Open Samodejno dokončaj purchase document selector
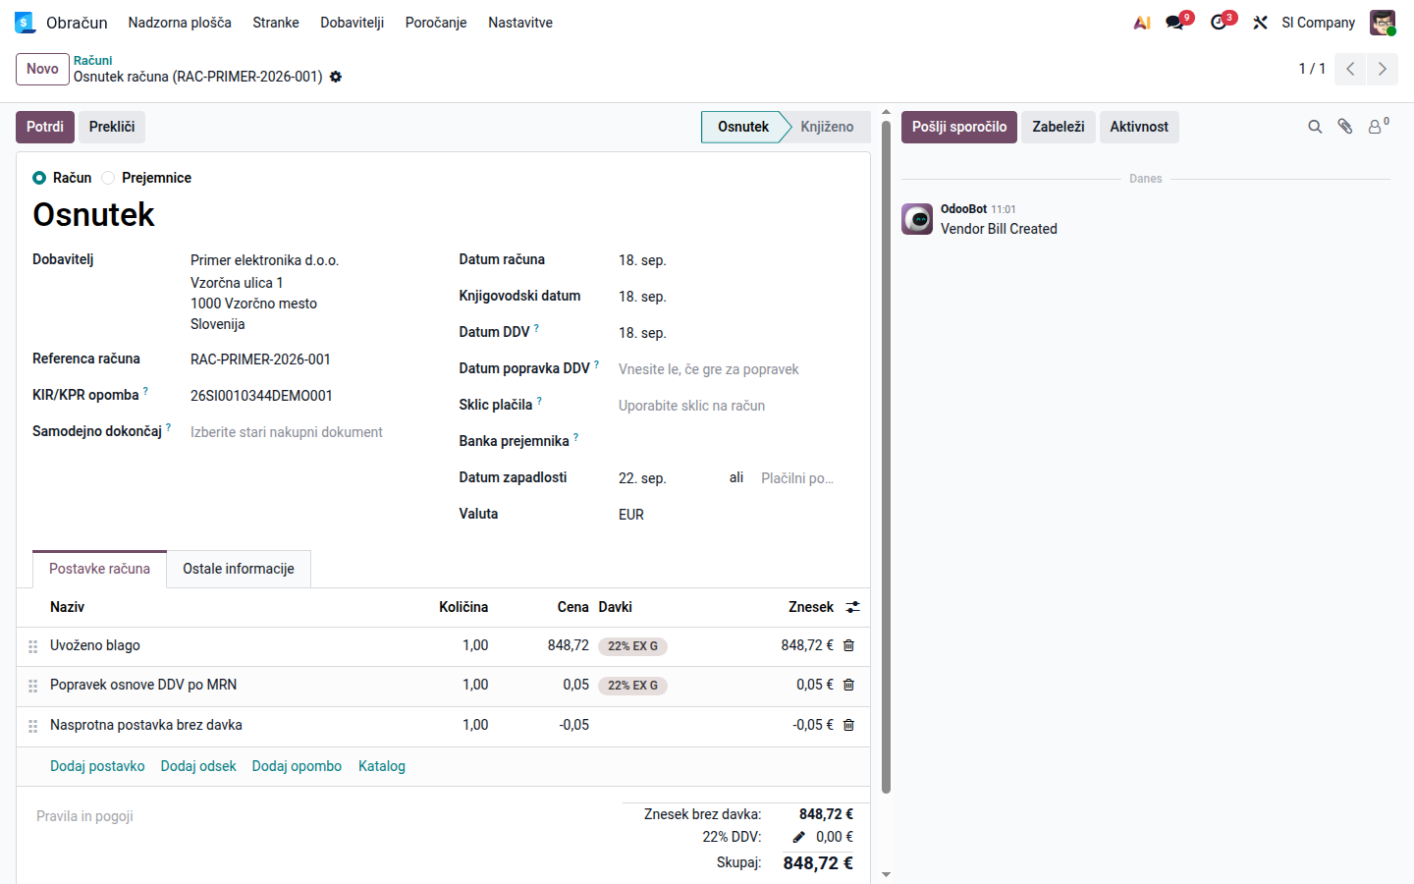Screen dimensions: 1414x884 click(x=309, y=432)
